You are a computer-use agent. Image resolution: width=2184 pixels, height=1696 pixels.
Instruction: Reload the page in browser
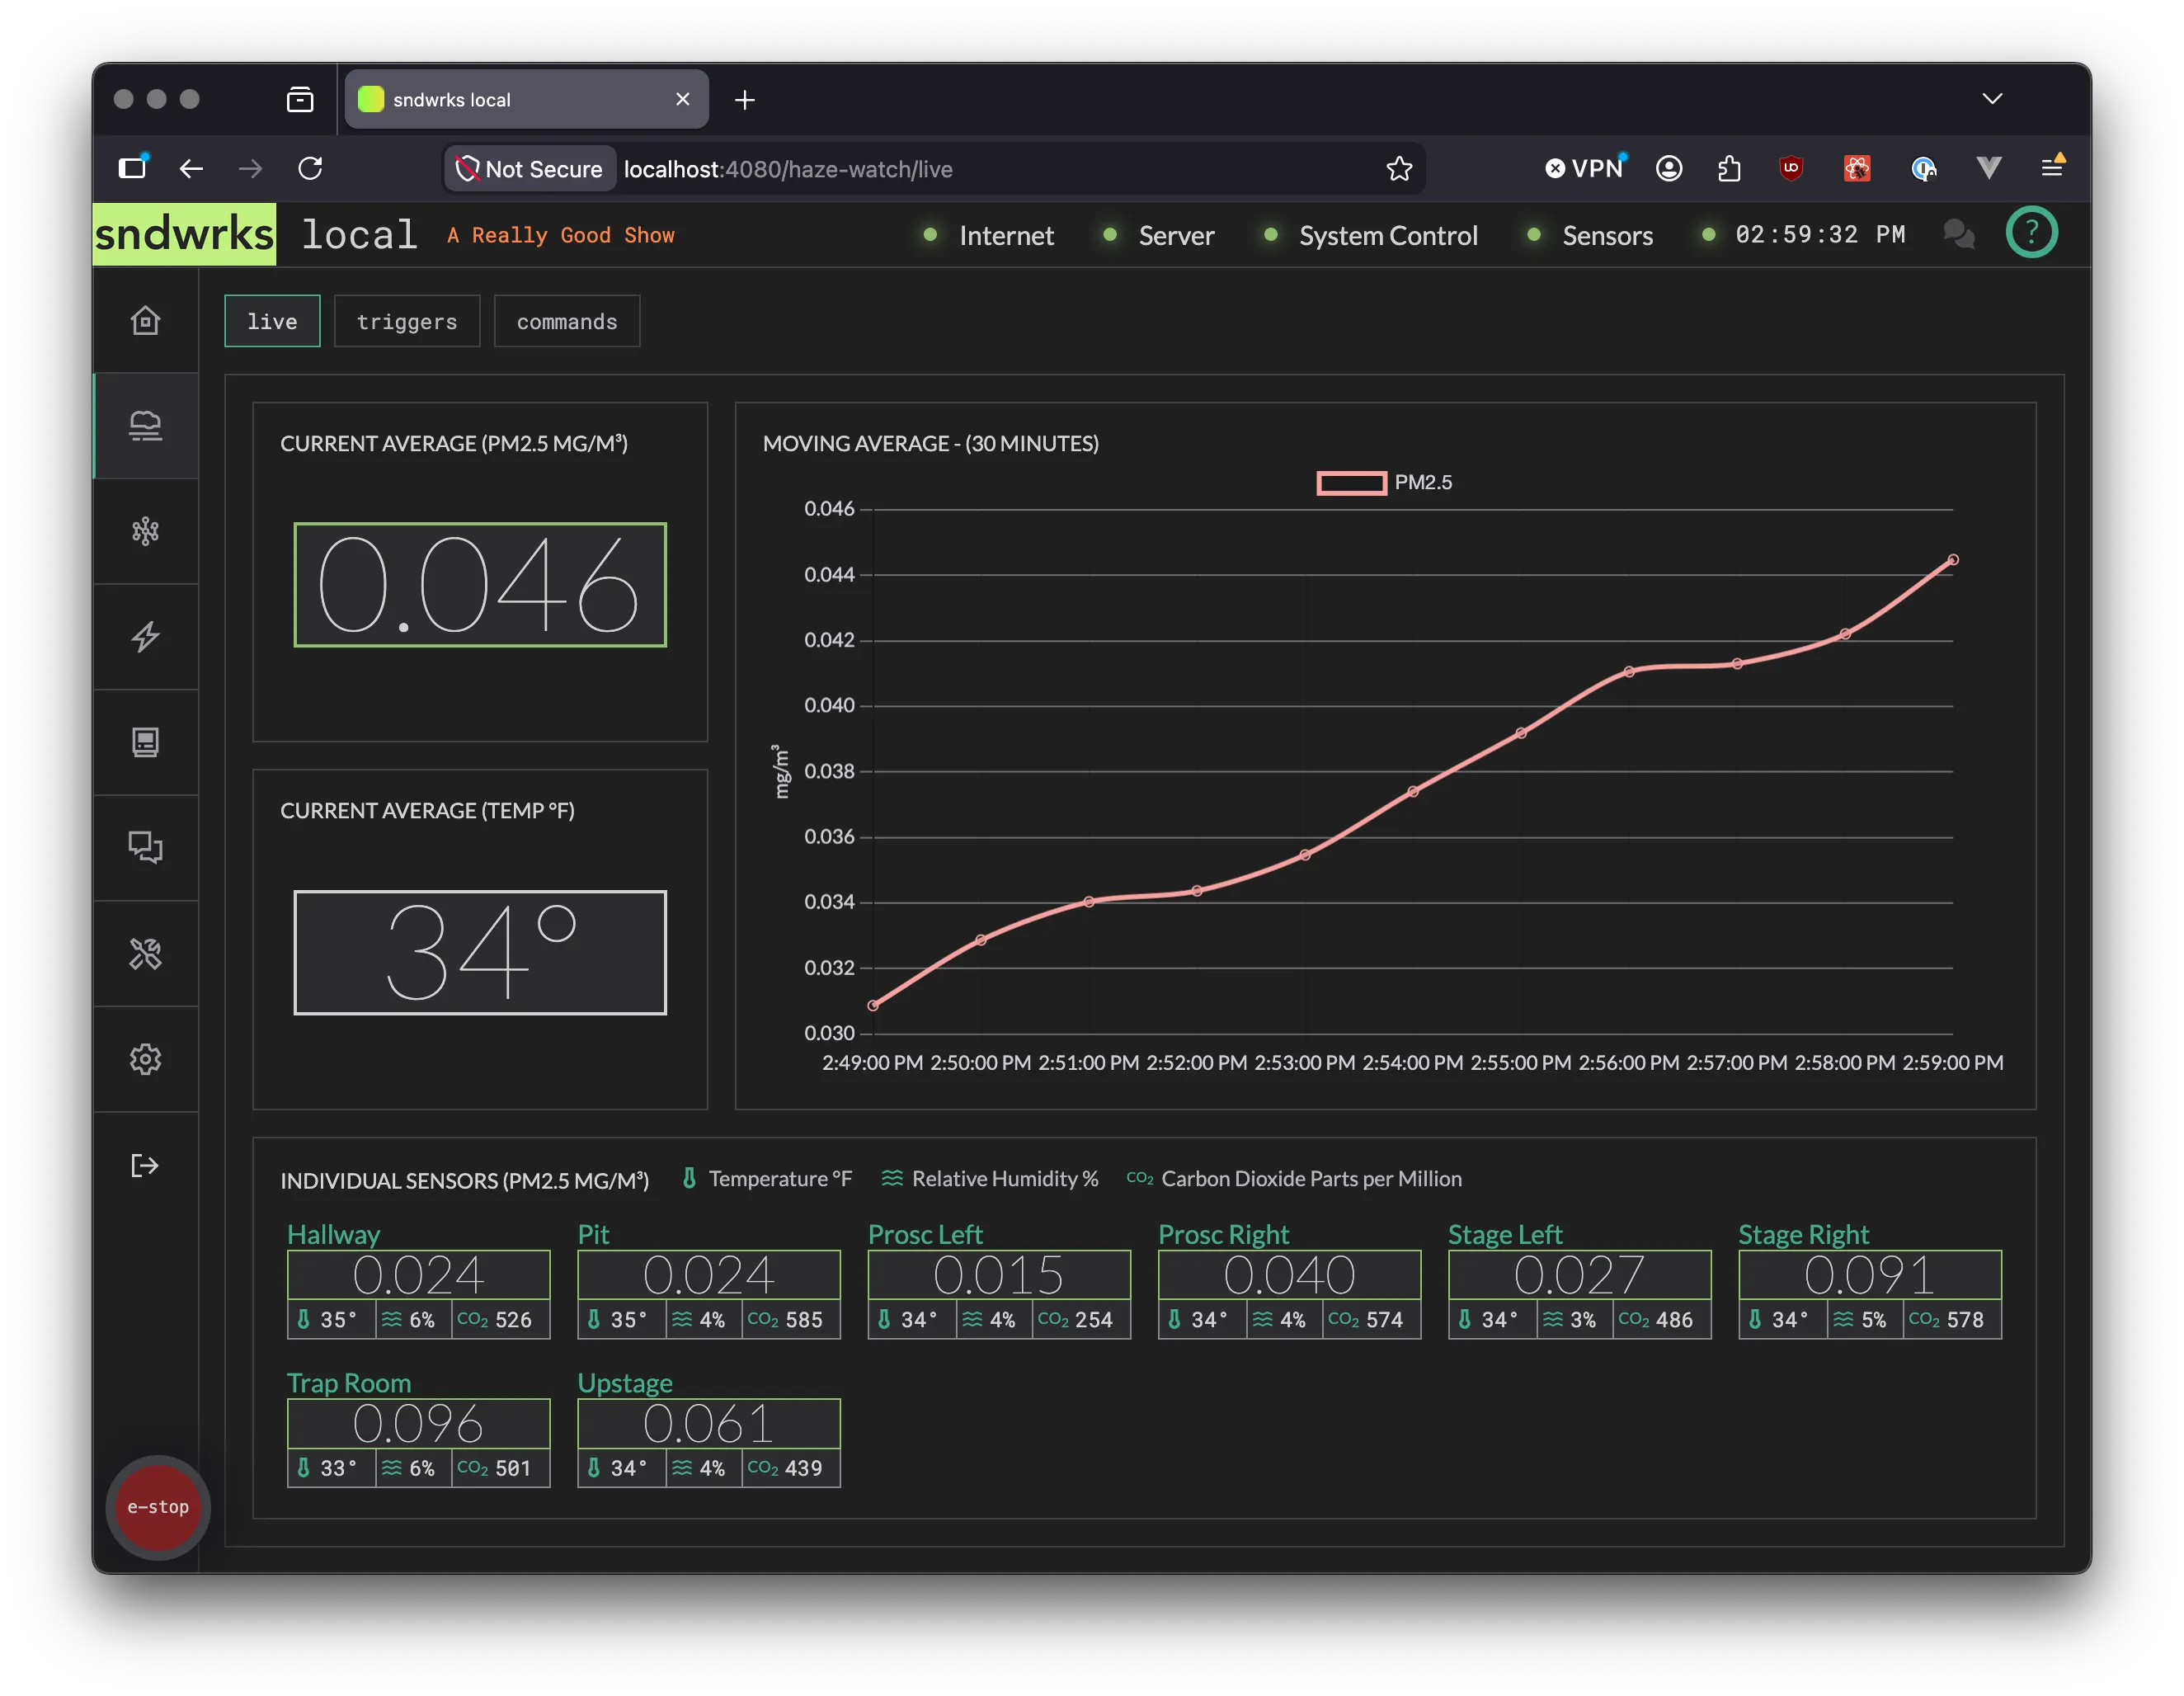coord(310,168)
